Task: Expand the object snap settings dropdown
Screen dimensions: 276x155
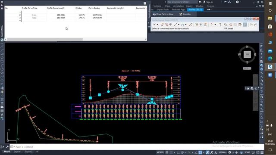Action: [x=204, y=152]
